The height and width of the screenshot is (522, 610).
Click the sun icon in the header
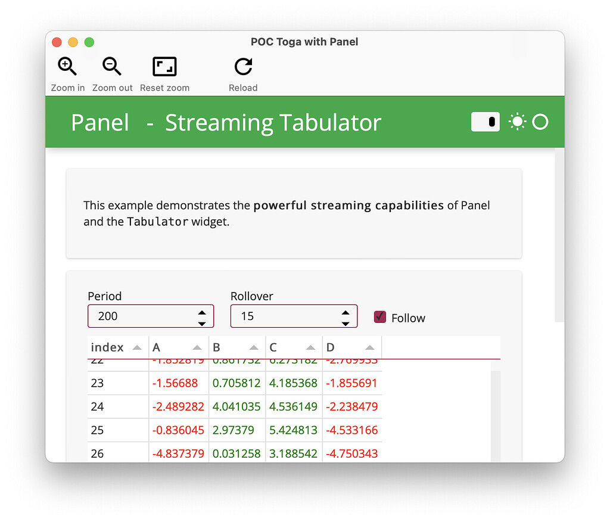(516, 122)
